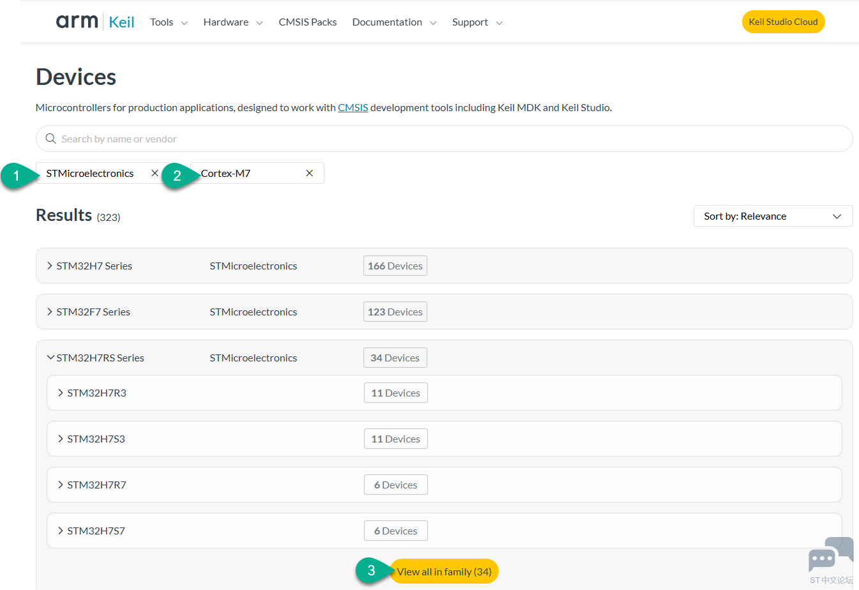Click the STM32H7R3 label
This screenshot has width=859, height=590.
(x=97, y=393)
